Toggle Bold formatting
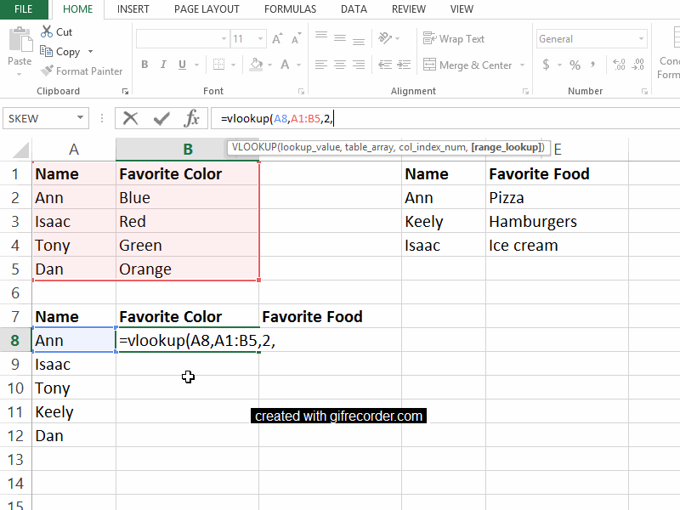 [x=144, y=64]
